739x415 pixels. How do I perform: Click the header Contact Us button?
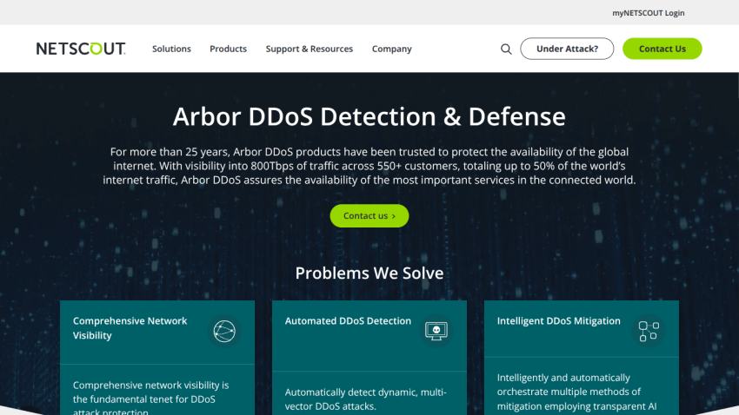(662, 49)
